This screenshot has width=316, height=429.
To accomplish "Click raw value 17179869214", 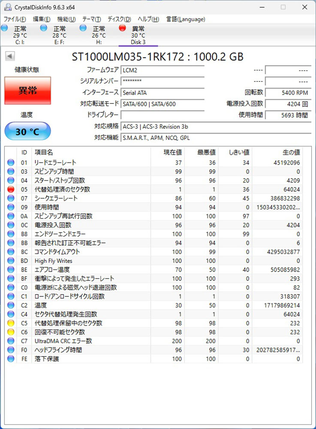I will point(282,305).
